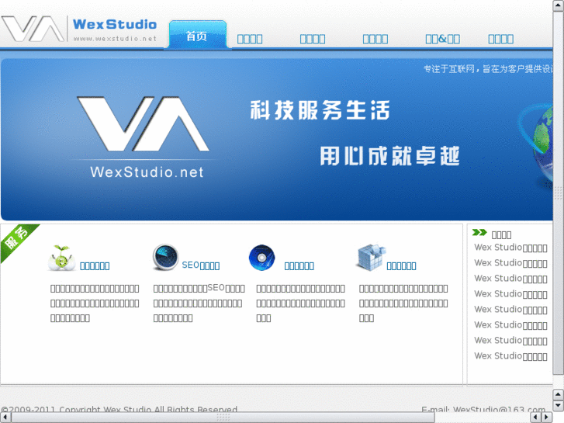Image resolution: width=564 pixels, height=423 pixels.
Task: Click the service description mentioning SEO
Action: point(199,303)
